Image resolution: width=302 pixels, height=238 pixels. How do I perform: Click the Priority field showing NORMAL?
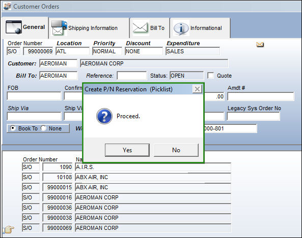click(x=107, y=51)
